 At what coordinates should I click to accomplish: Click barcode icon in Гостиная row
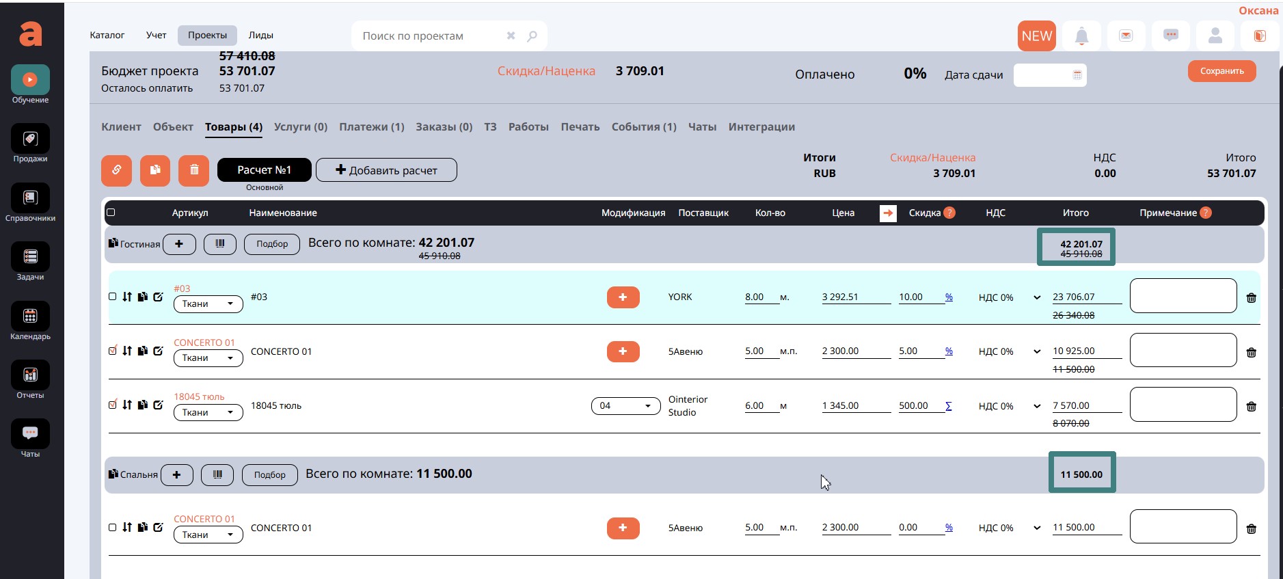(x=220, y=244)
